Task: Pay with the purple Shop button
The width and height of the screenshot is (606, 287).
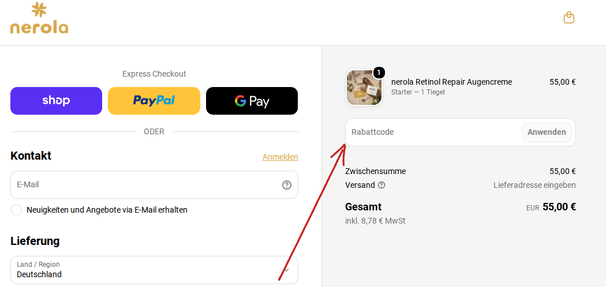Action: (x=56, y=101)
